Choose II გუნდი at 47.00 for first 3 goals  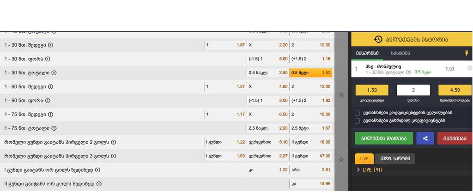pyautogui.click(x=311, y=156)
